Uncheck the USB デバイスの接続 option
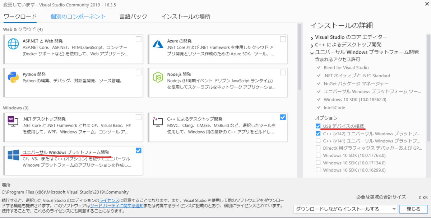431x218 pixels. pyautogui.click(x=318, y=126)
